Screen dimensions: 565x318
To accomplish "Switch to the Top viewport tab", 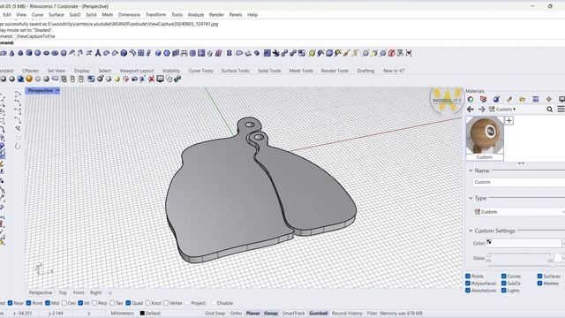I will point(63,292).
